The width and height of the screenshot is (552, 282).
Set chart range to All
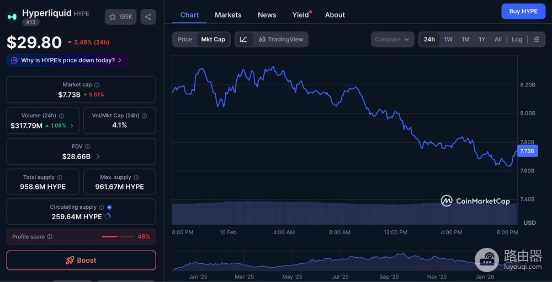(498, 39)
